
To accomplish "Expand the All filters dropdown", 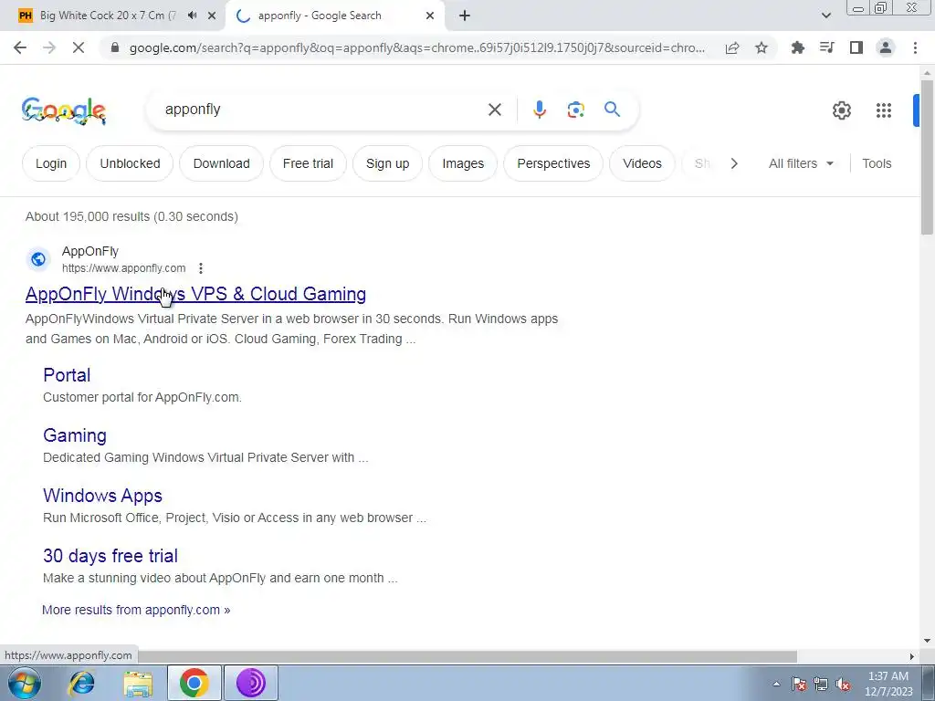I will [x=801, y=163].
